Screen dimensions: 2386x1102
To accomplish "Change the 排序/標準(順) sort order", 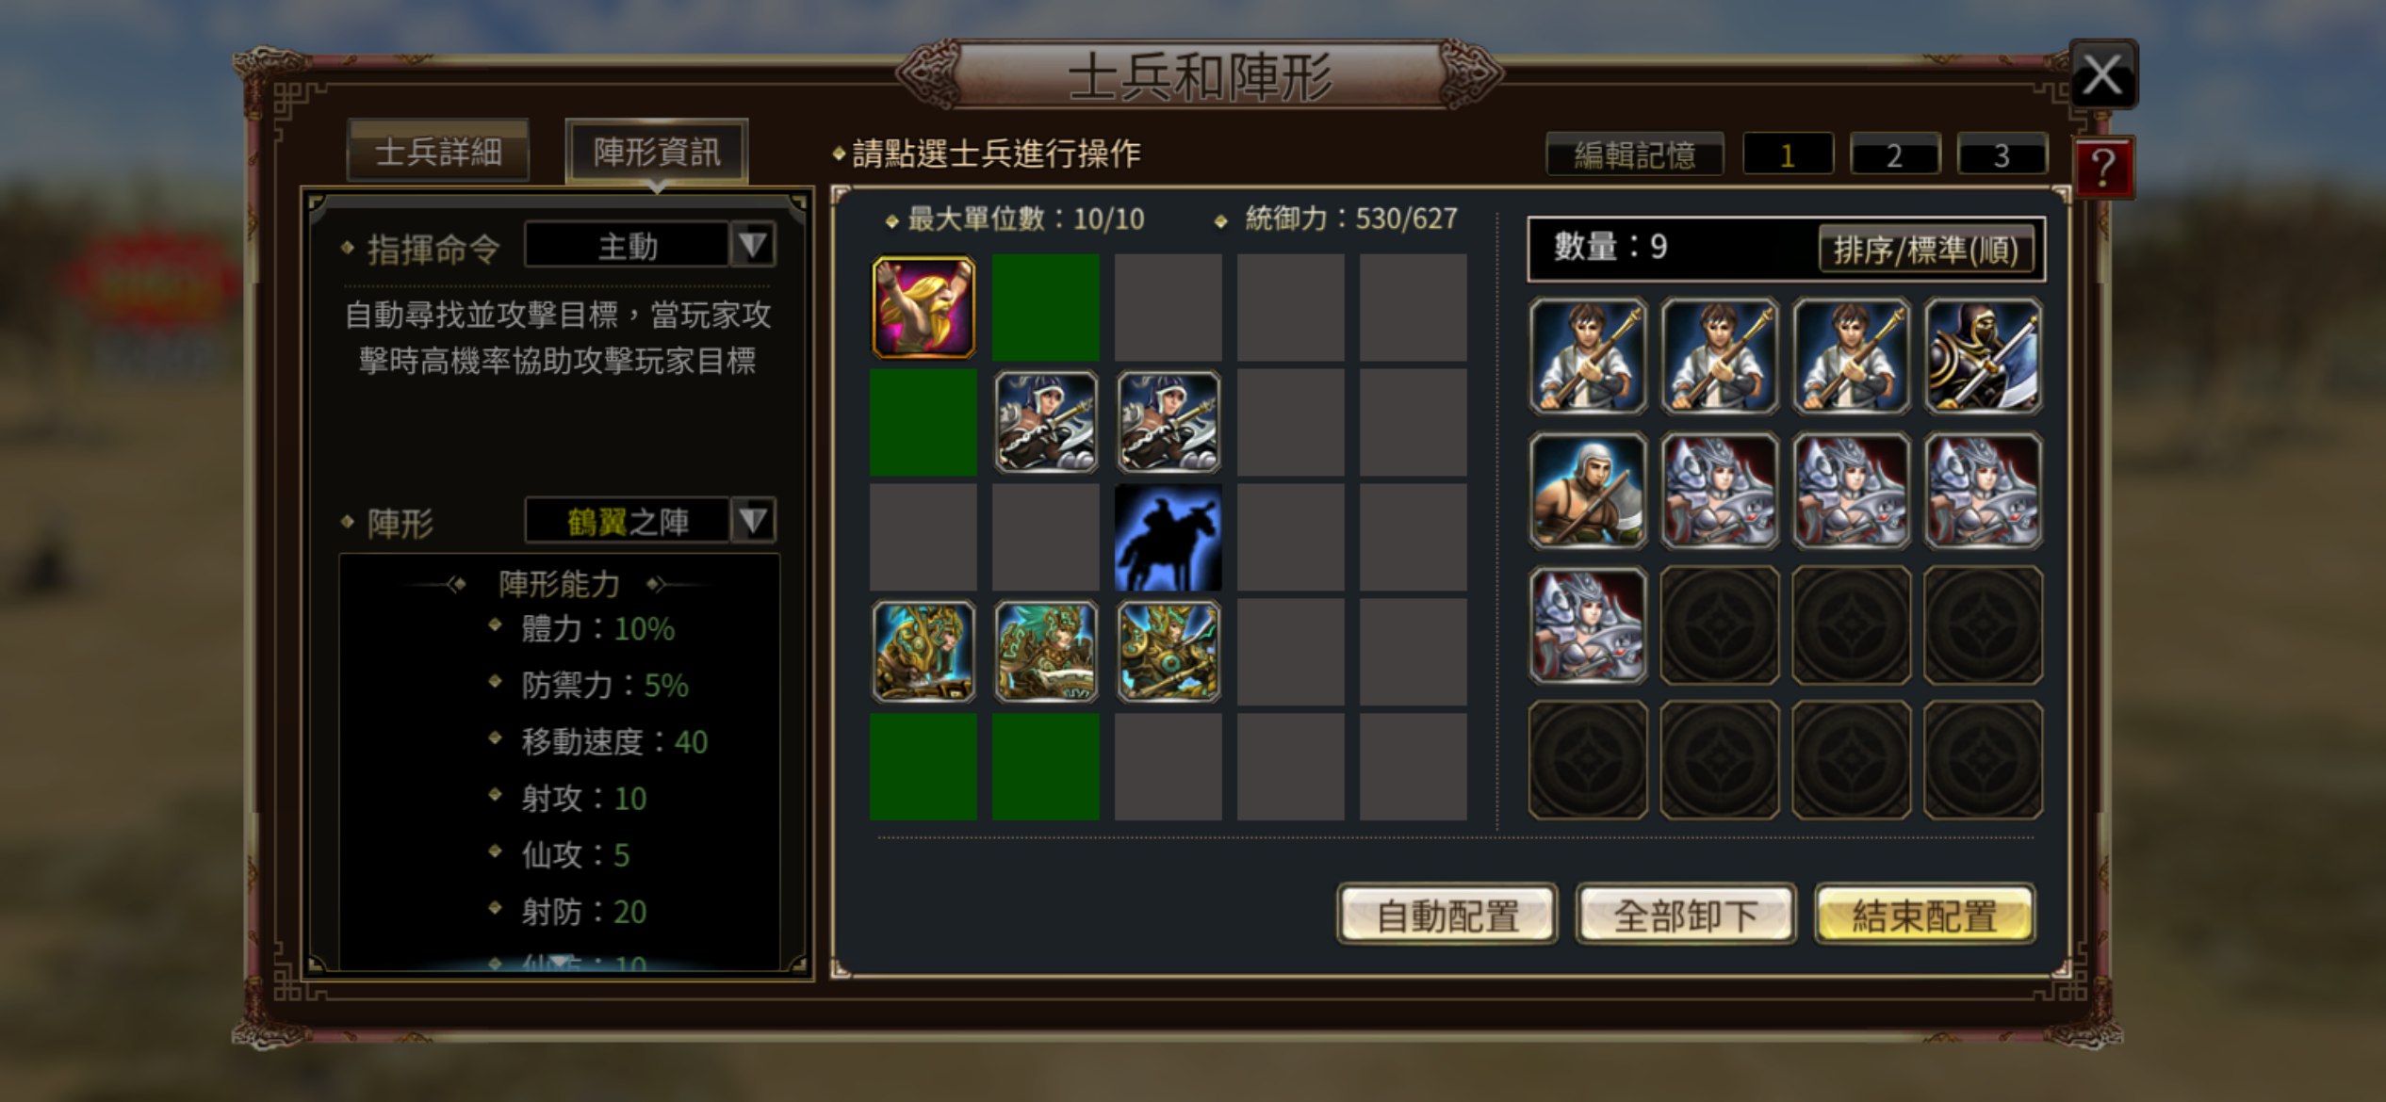I will coord(1926,250).
